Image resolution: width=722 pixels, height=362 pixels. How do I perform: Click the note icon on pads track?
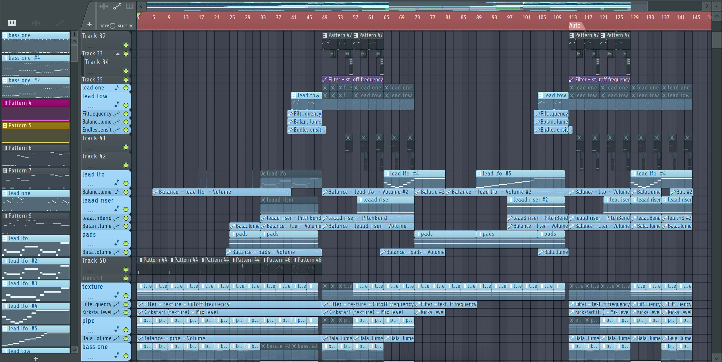(117, 242)
